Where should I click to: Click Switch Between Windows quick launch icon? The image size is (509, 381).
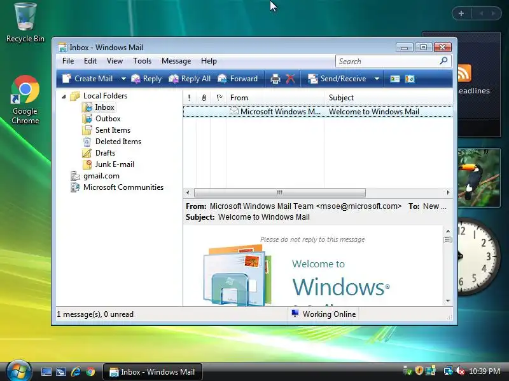[61, 371]
